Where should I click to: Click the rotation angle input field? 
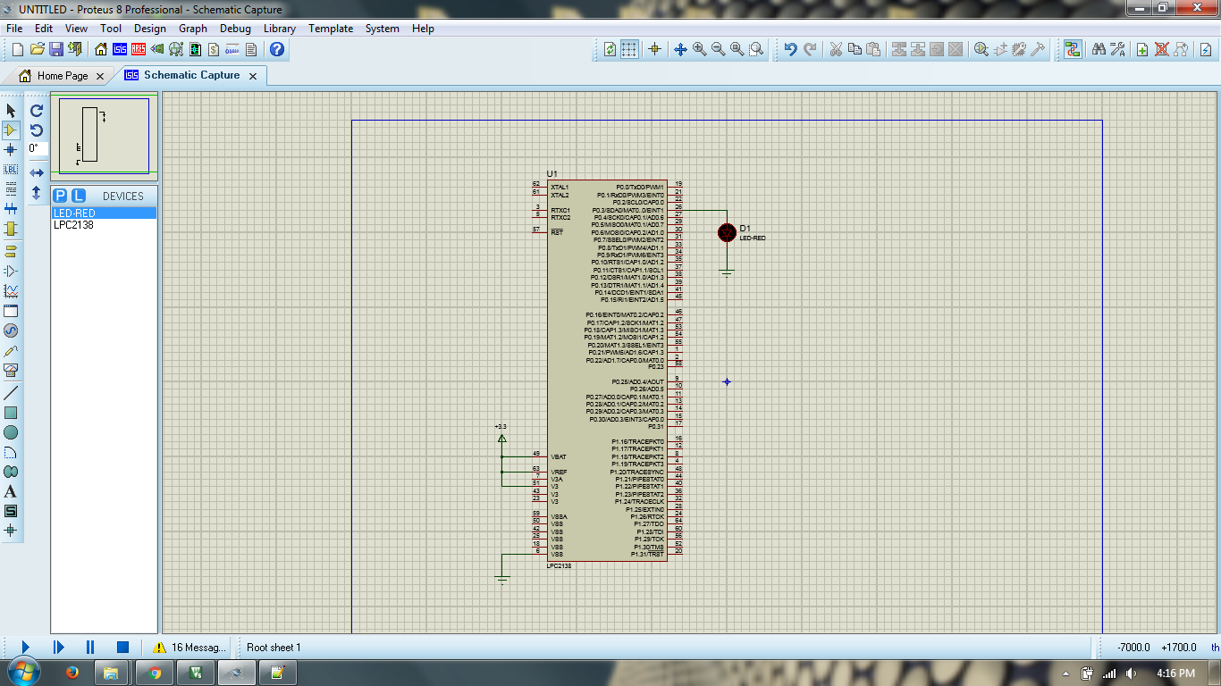click(37, 149)
